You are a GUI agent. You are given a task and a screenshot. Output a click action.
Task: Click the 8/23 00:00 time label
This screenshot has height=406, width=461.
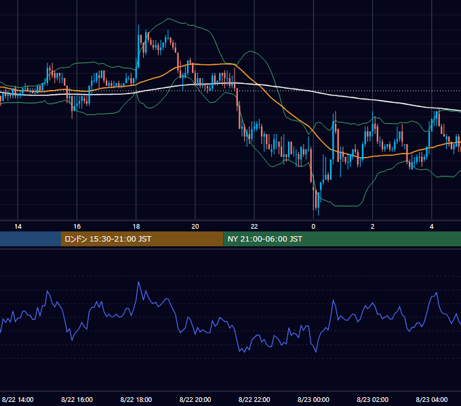[313, 399]
